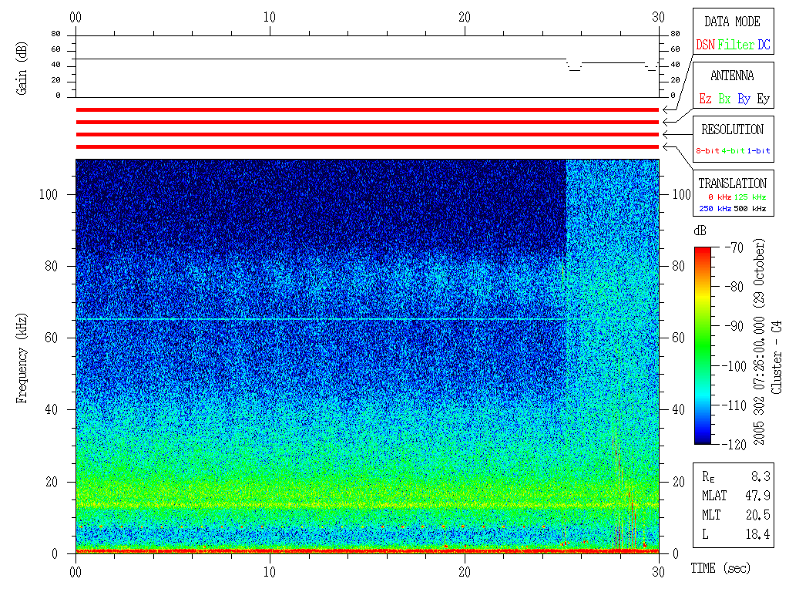Click the fourth red translation bar
Screen dimensions: 789x592
368,147
